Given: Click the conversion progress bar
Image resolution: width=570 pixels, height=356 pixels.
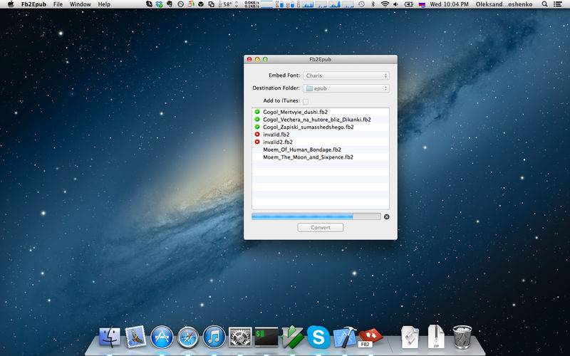Looking at the screenshot, I should tap(316, 216).
